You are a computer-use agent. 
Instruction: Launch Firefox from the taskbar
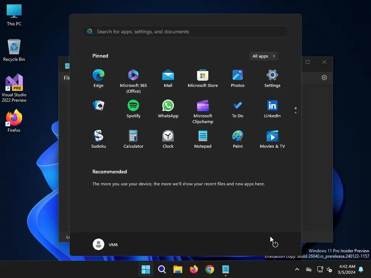(x=194, y=269)
